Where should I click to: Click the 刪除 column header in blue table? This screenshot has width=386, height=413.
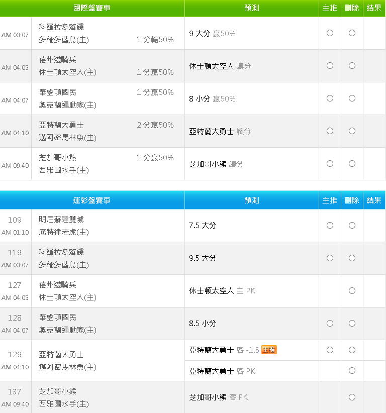[x=352, y=200]
